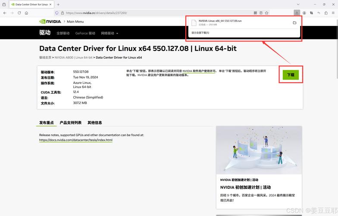Switch to the 其他信息 tab

(94, 123)
